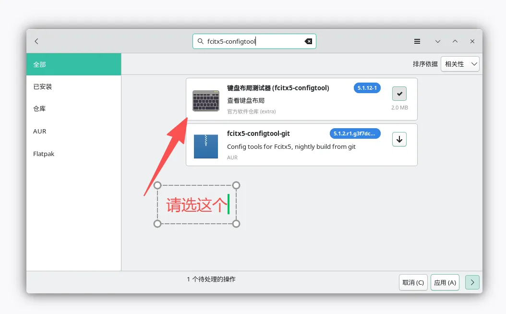Click the 1 个待处理的操作 status text
Image resolution: width=506 pixels, height=314 pixels.
coord(211,279)
